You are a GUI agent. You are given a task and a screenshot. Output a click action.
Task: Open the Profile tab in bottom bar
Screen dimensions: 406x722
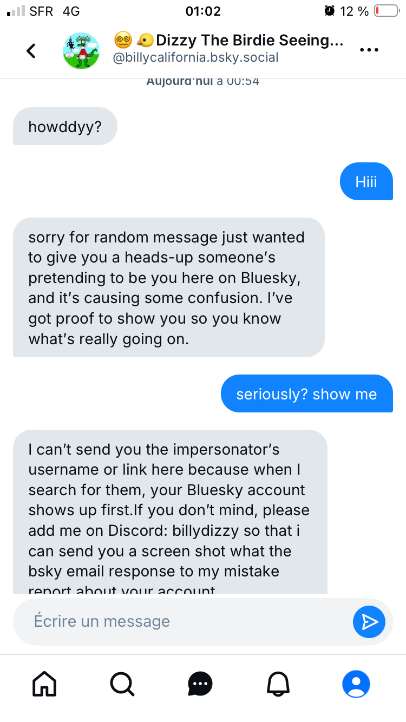tap(356, 684)
